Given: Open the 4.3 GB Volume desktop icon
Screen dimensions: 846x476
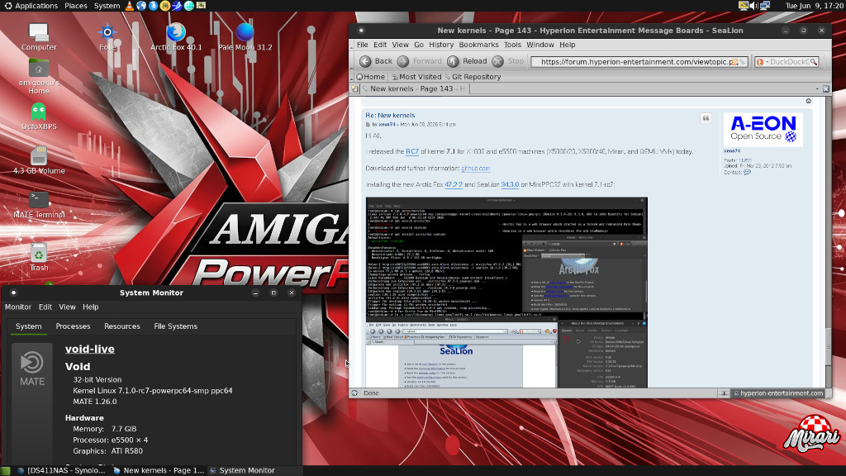Looking at the screenshot, I should point(39,160).
